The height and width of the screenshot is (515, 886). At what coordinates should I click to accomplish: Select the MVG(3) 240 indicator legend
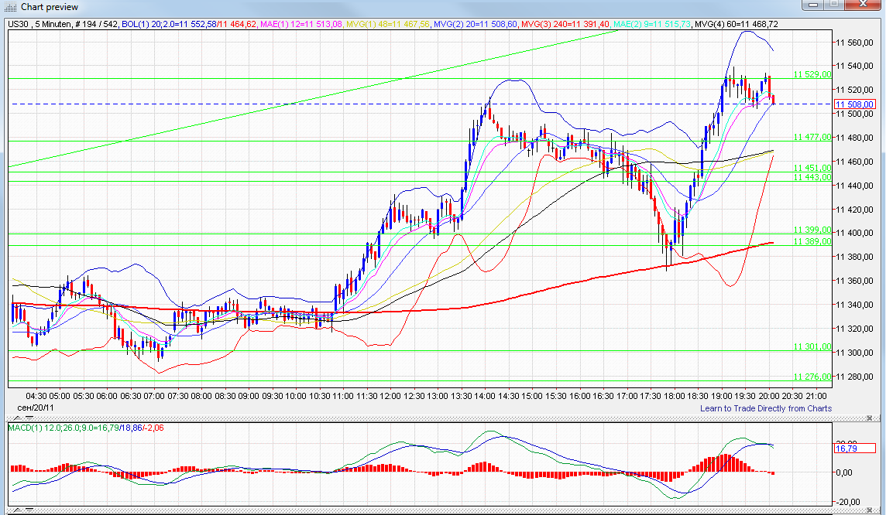click(565, 24)
